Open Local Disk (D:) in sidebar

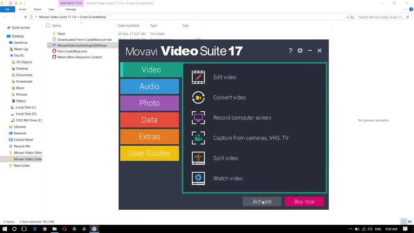[x=26, y=114]
